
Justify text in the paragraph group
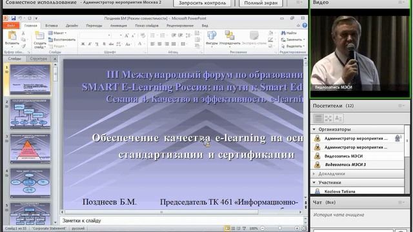tap(174, 44)
